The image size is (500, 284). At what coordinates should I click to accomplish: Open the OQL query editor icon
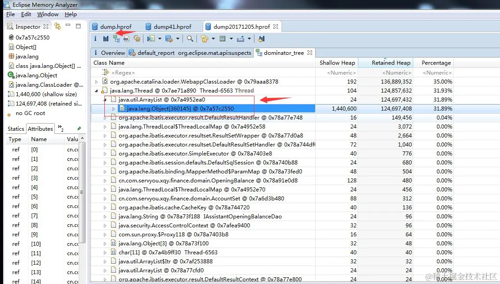pos(127,39)
